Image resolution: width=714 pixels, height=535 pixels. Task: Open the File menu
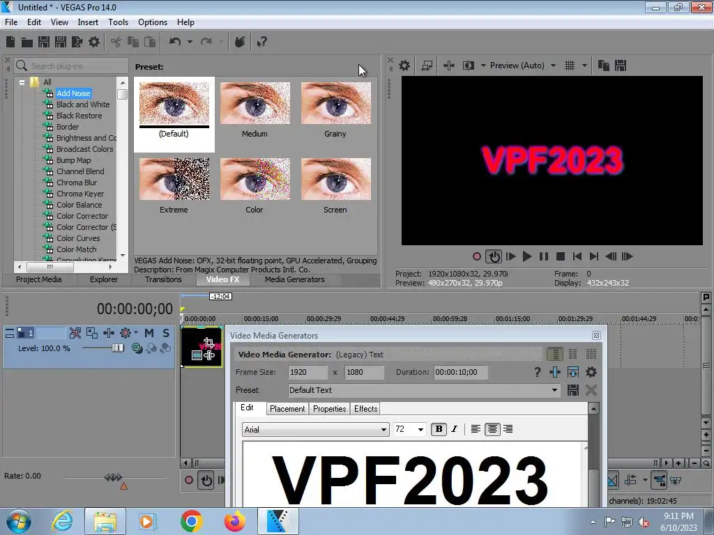11,22
